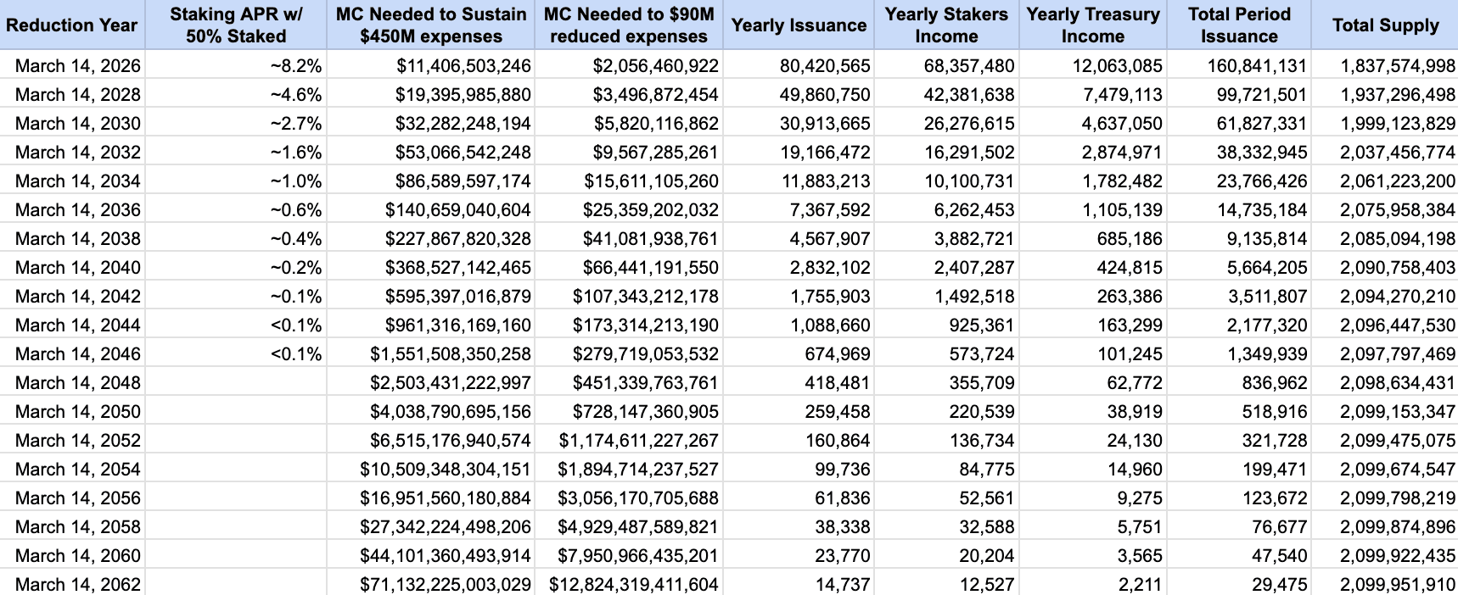Select the March 14, 2050 date cell
The width and height of the screenshot is (1458, 595).
78,412
